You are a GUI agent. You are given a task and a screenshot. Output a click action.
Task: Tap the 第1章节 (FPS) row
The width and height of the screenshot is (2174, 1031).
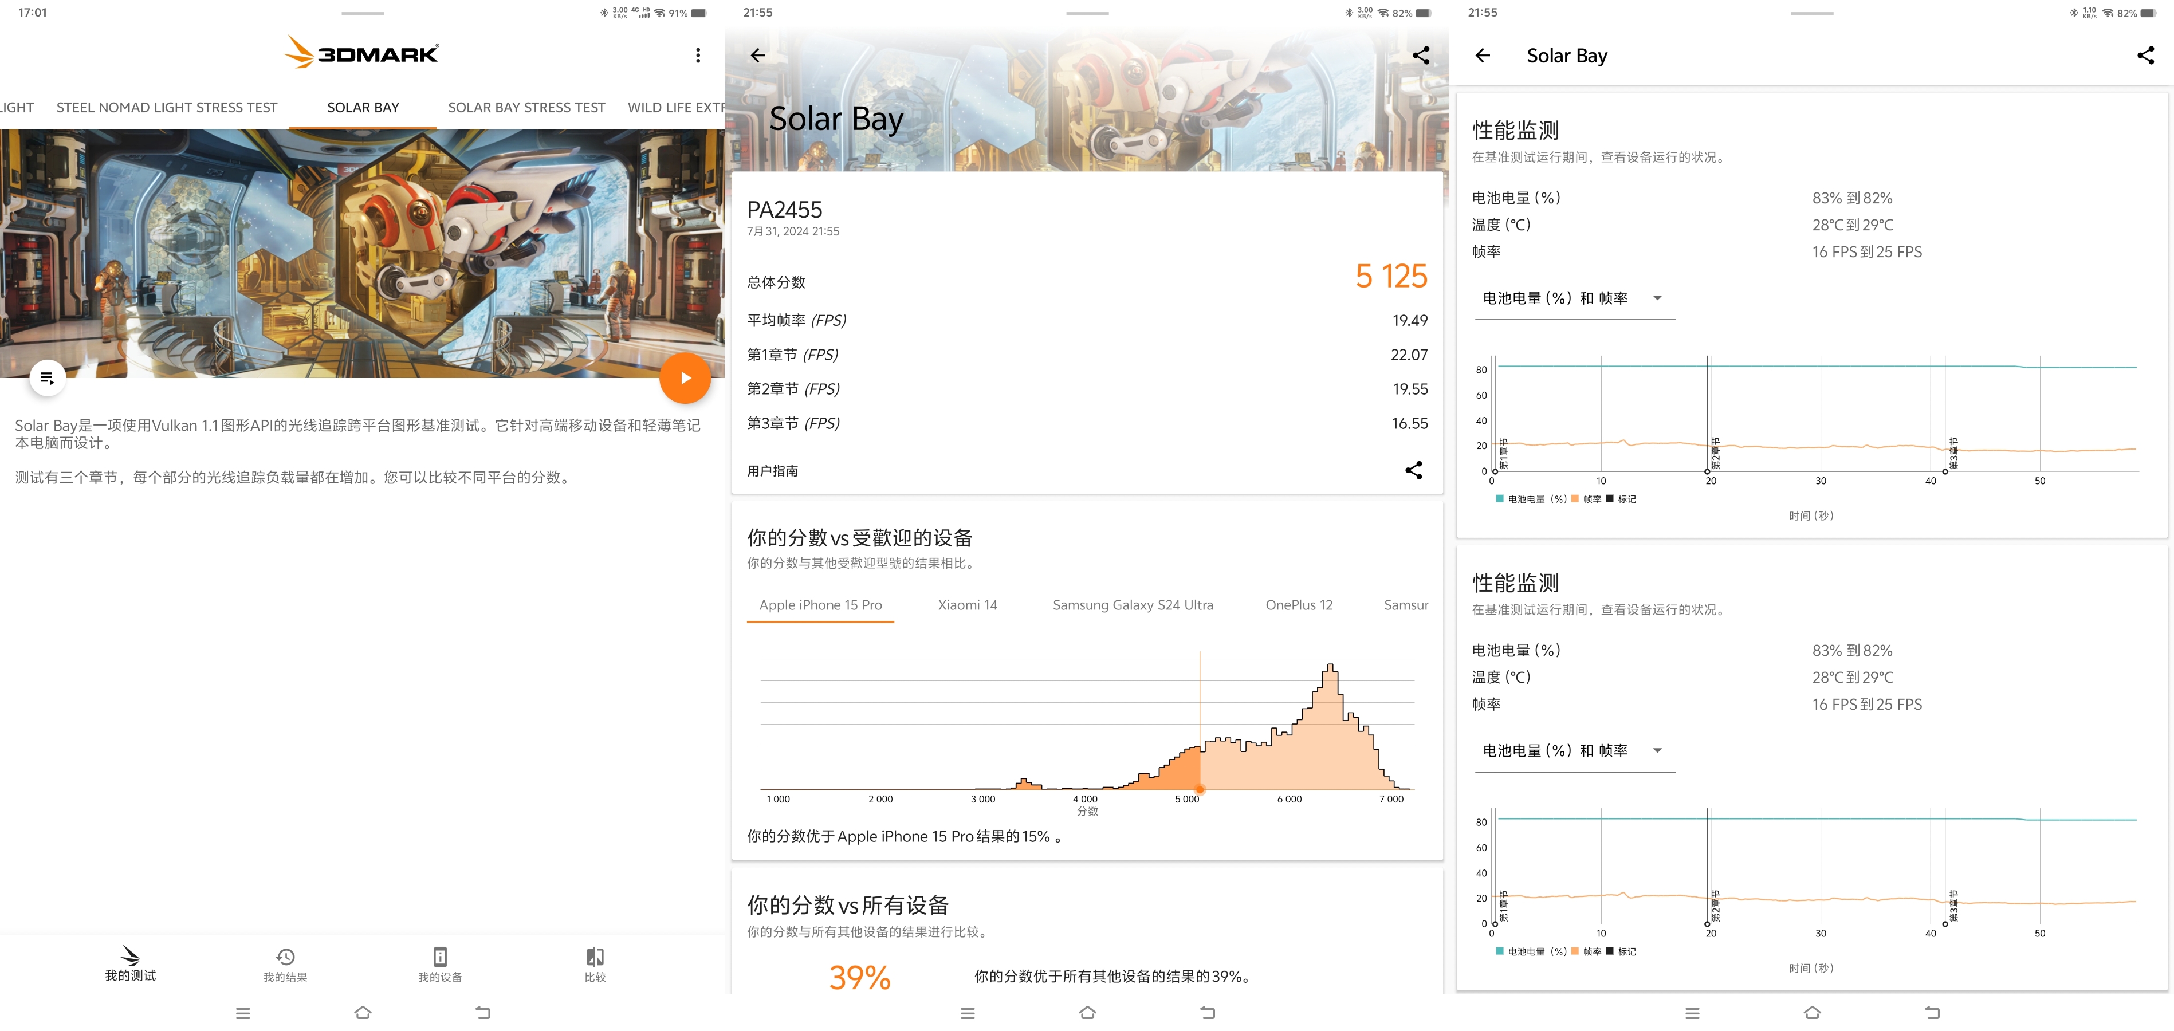[x=1087, y=355]
